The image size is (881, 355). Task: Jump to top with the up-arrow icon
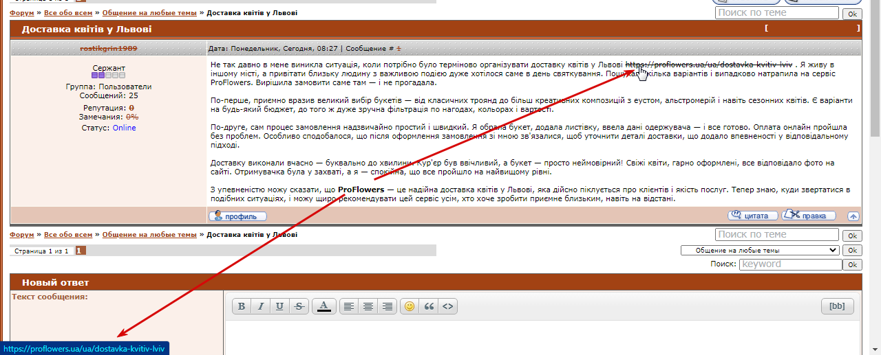[x=853, y=216]
